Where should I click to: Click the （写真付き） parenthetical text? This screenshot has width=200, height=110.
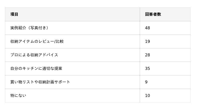[37, 28]
